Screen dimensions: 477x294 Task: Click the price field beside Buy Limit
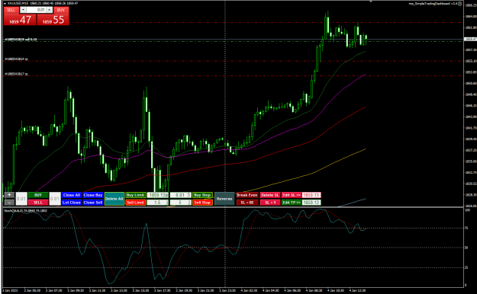(157, 195)
